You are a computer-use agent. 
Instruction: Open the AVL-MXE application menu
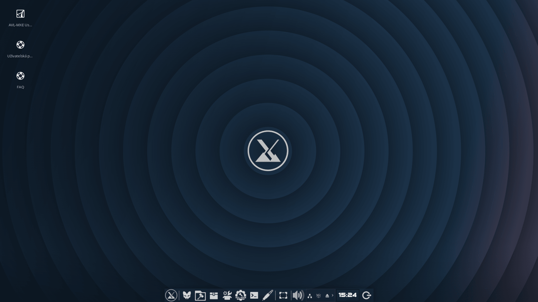[x=171, y=295]
